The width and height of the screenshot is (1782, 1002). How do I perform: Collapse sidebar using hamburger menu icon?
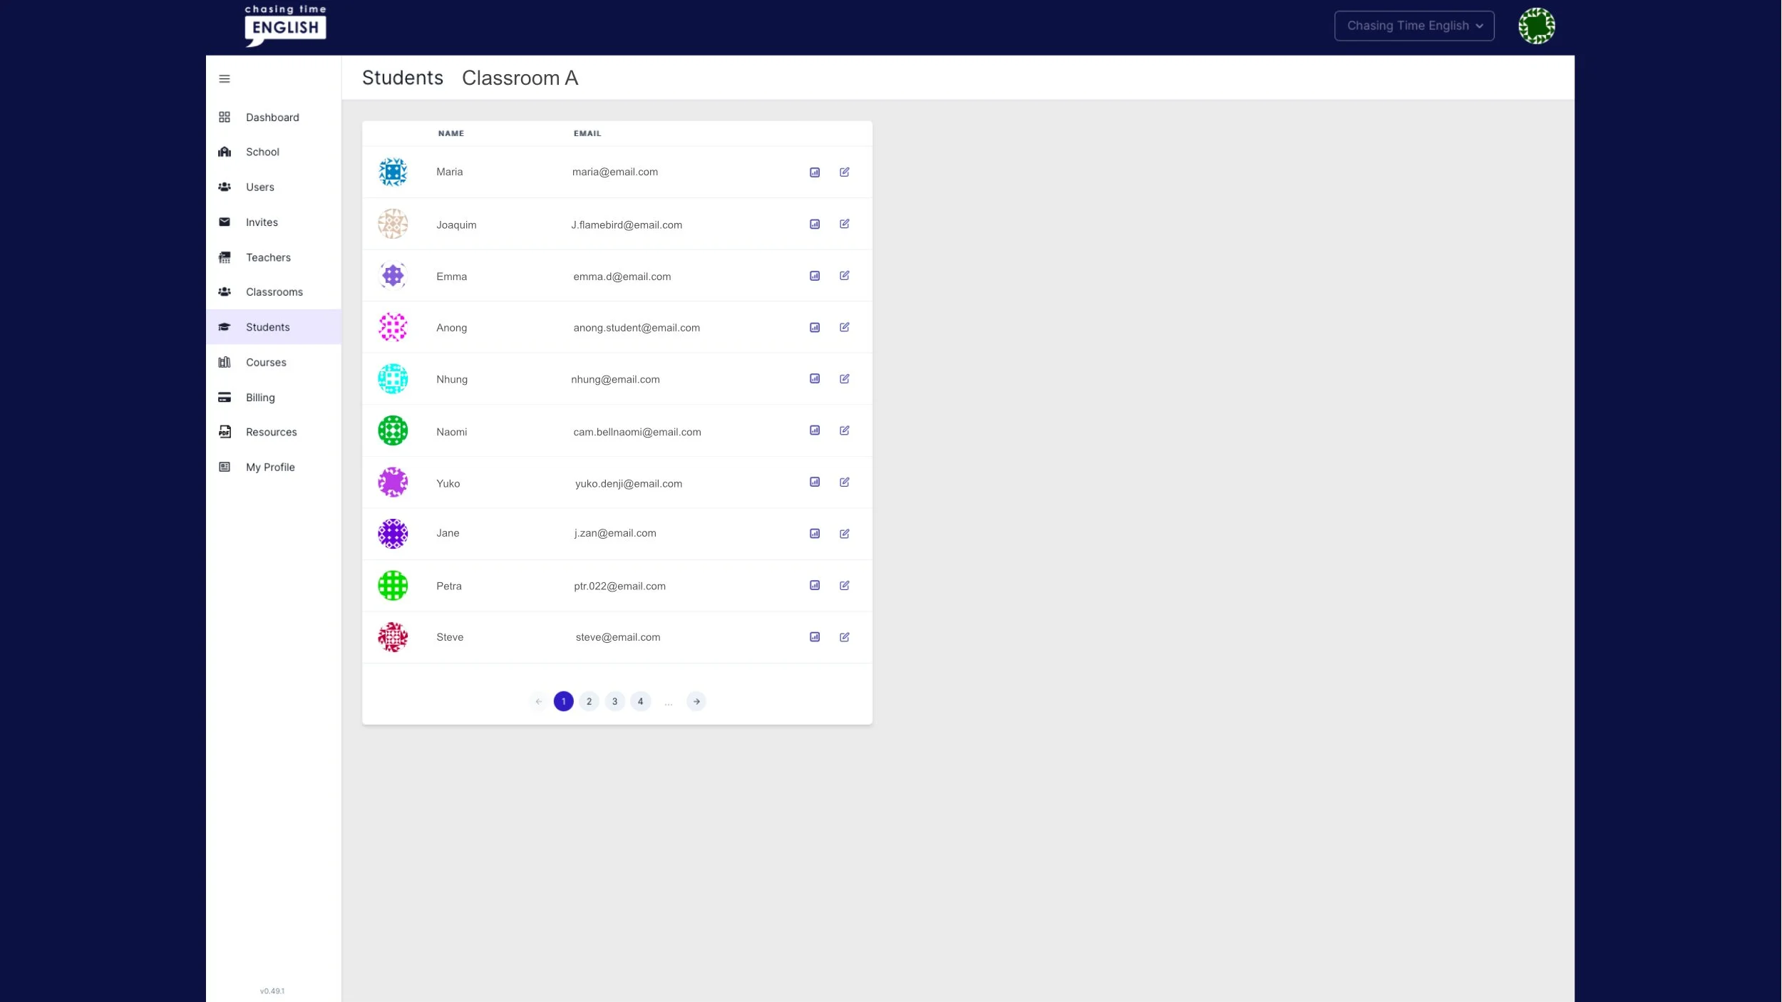(x=225, y=79)
